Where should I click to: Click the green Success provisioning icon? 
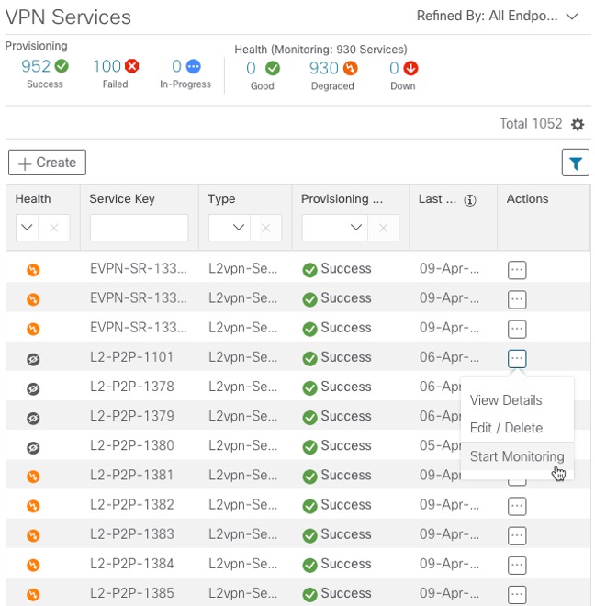(62, 66)
